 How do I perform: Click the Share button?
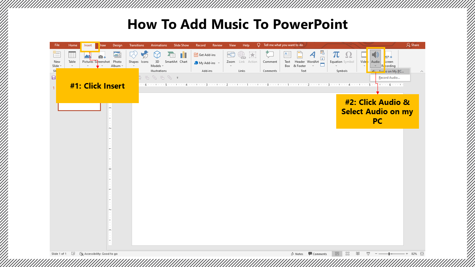click(413, 45)
